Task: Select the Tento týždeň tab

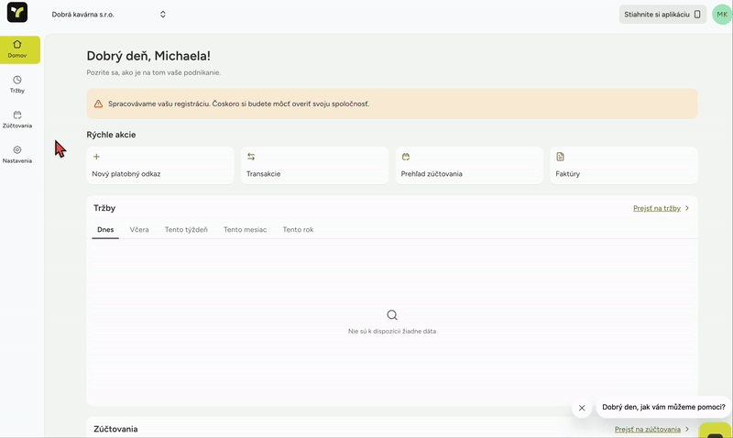Action: [x=186, y=230]
